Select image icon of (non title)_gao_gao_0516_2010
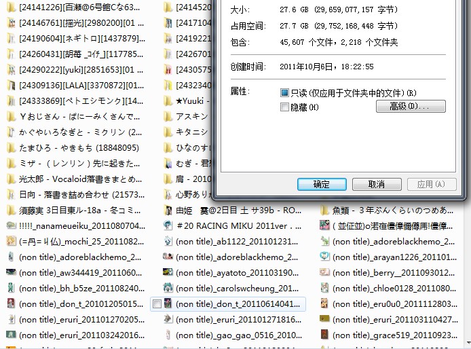 pyautogui.click(x=168, y=335)
